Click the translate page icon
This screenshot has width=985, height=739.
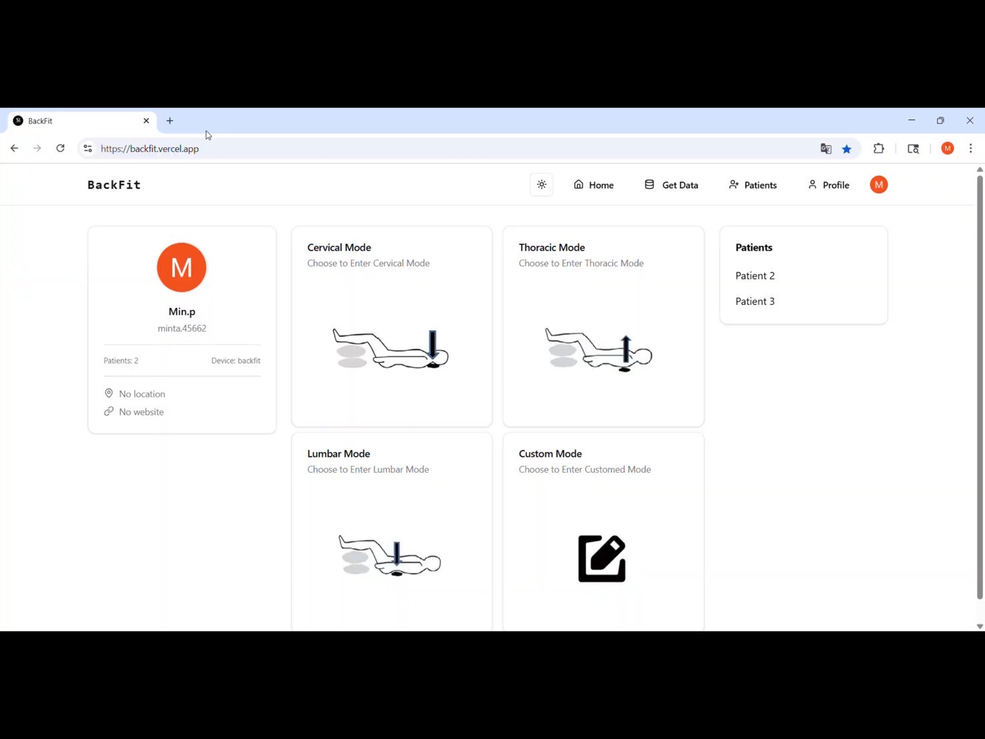tap(826, 149)
